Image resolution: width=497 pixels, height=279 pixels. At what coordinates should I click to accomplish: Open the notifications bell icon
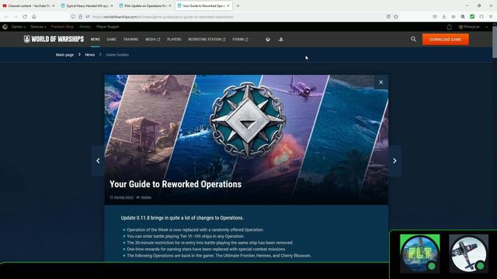[449, 27]
